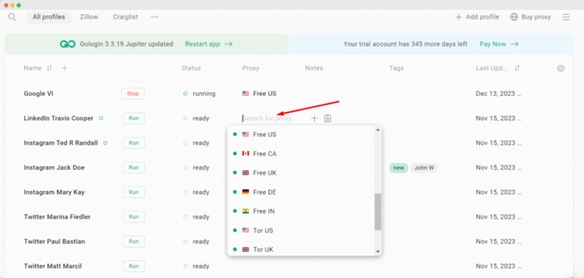Open the search magnifier icon
The height and width of the screenshot is (278, 584).
pos(12,18)
